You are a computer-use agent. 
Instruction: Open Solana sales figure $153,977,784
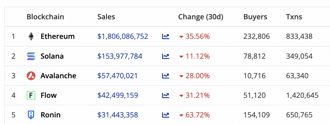click(x=120, y=56)
